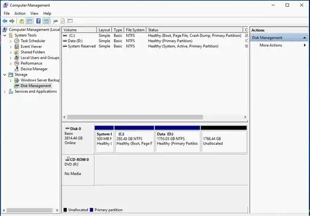
Task: Click the Forward arrow in the toolbar
Action: (12, 21)
